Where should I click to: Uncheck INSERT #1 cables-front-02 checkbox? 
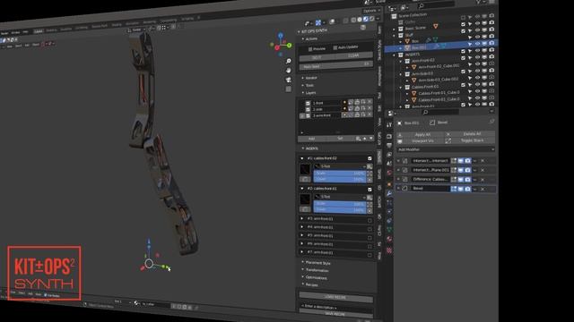point(370,158)
